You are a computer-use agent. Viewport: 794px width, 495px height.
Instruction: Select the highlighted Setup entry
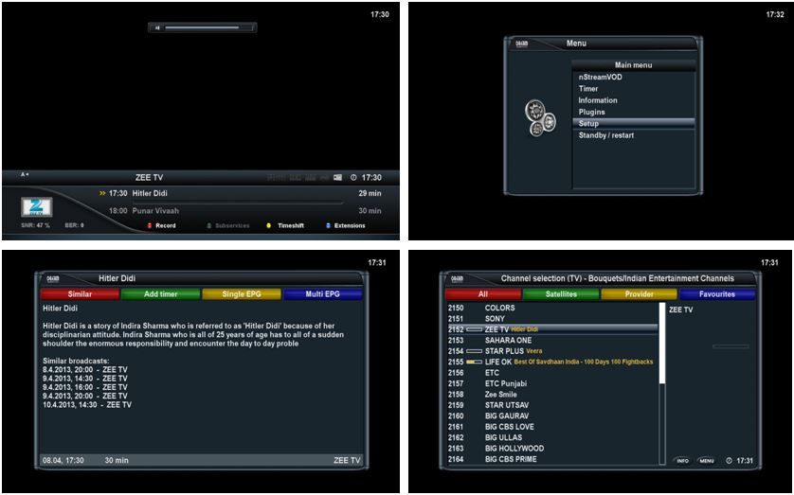[x=634, y=124]
